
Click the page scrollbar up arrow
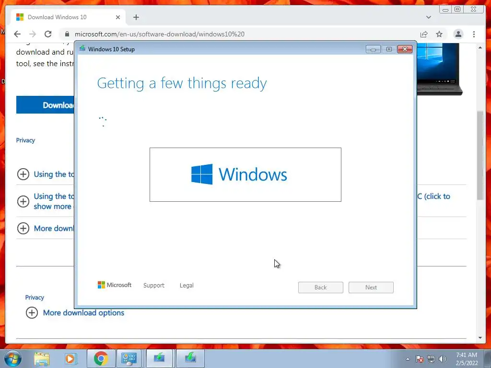(480, 48)
